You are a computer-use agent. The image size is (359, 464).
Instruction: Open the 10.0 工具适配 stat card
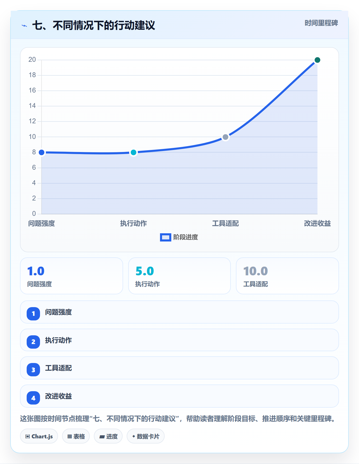(x=287, y=276)
